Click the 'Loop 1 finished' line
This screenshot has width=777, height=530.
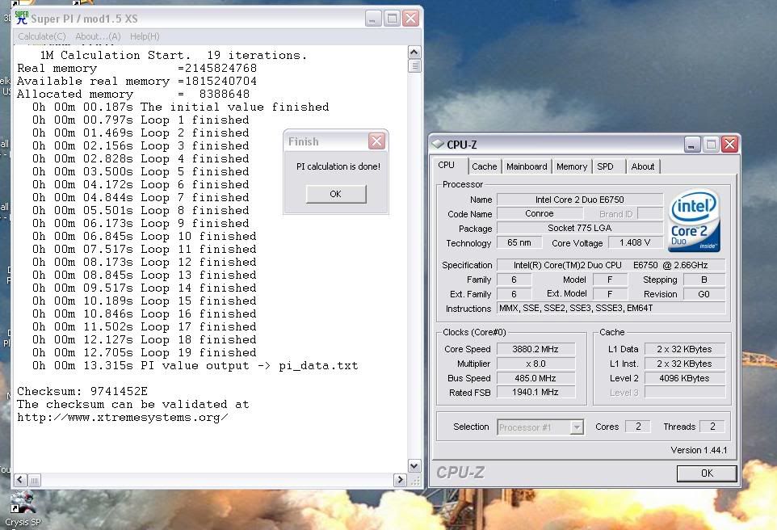pos(141,120)
